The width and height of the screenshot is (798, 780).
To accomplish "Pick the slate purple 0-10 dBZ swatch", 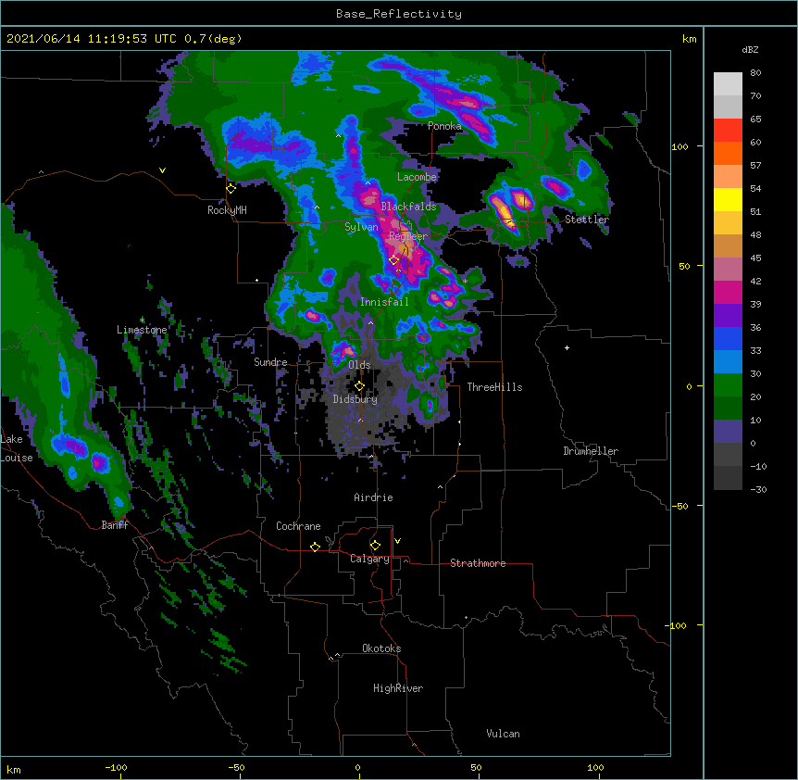I will tap(728, 432).
